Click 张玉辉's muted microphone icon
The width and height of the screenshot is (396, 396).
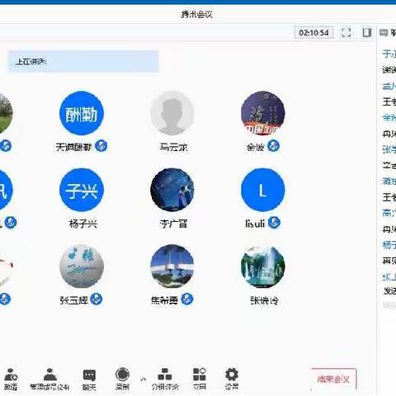click(x=97, y=299)
